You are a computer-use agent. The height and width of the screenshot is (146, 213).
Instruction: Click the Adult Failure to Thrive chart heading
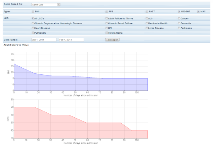tap(16, 45)
